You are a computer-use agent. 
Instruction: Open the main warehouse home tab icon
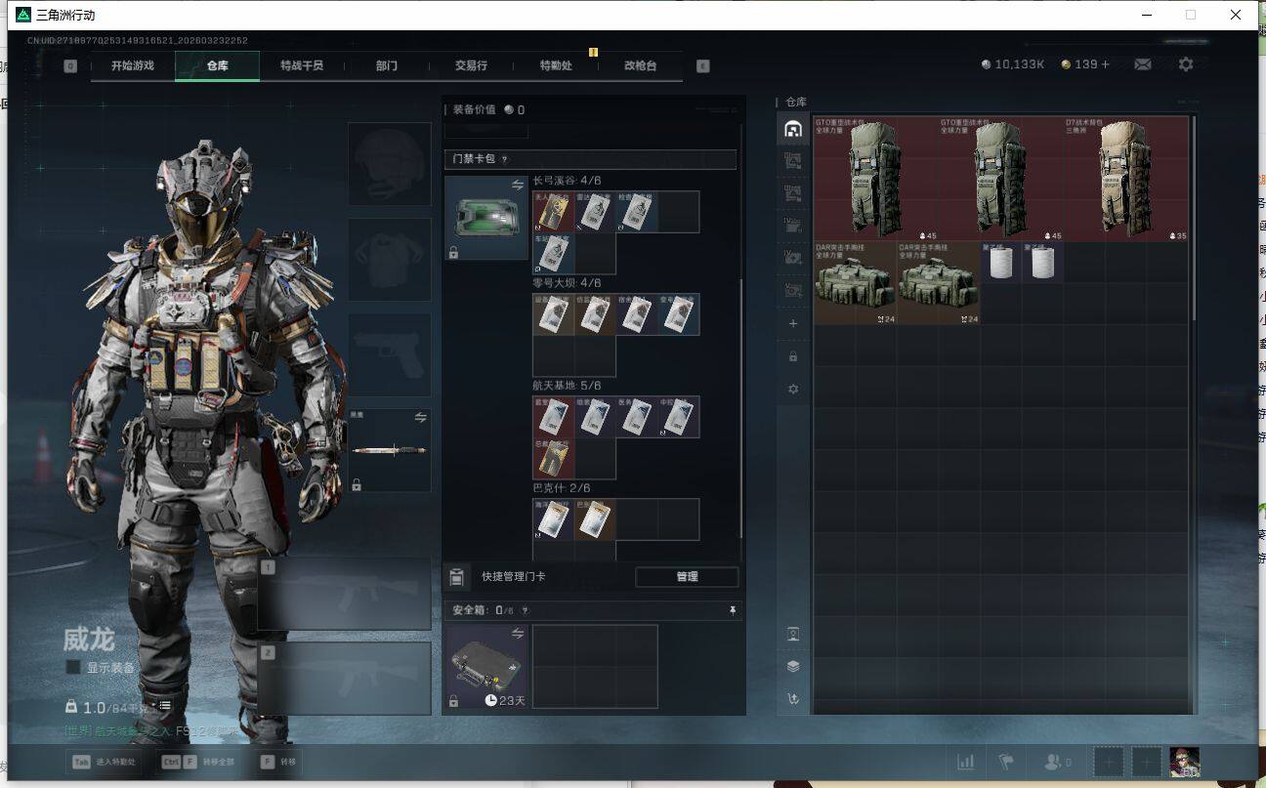793,128
